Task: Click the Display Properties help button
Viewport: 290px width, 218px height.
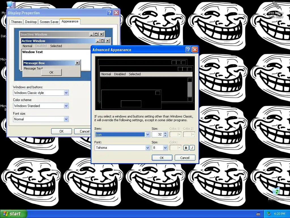Action: pyautogui.click(x=110, y=12)
